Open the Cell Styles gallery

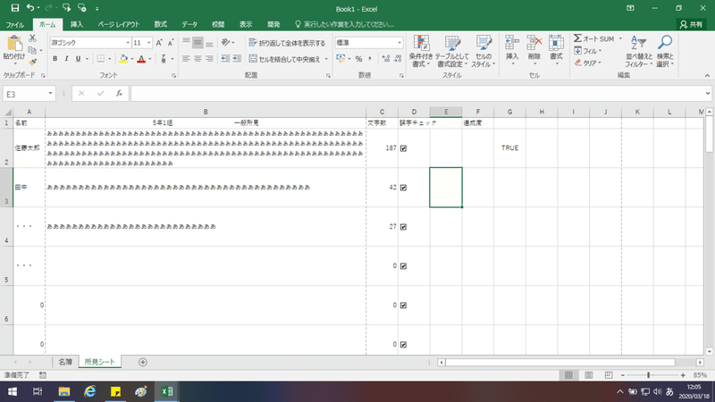tap(484, 52)
